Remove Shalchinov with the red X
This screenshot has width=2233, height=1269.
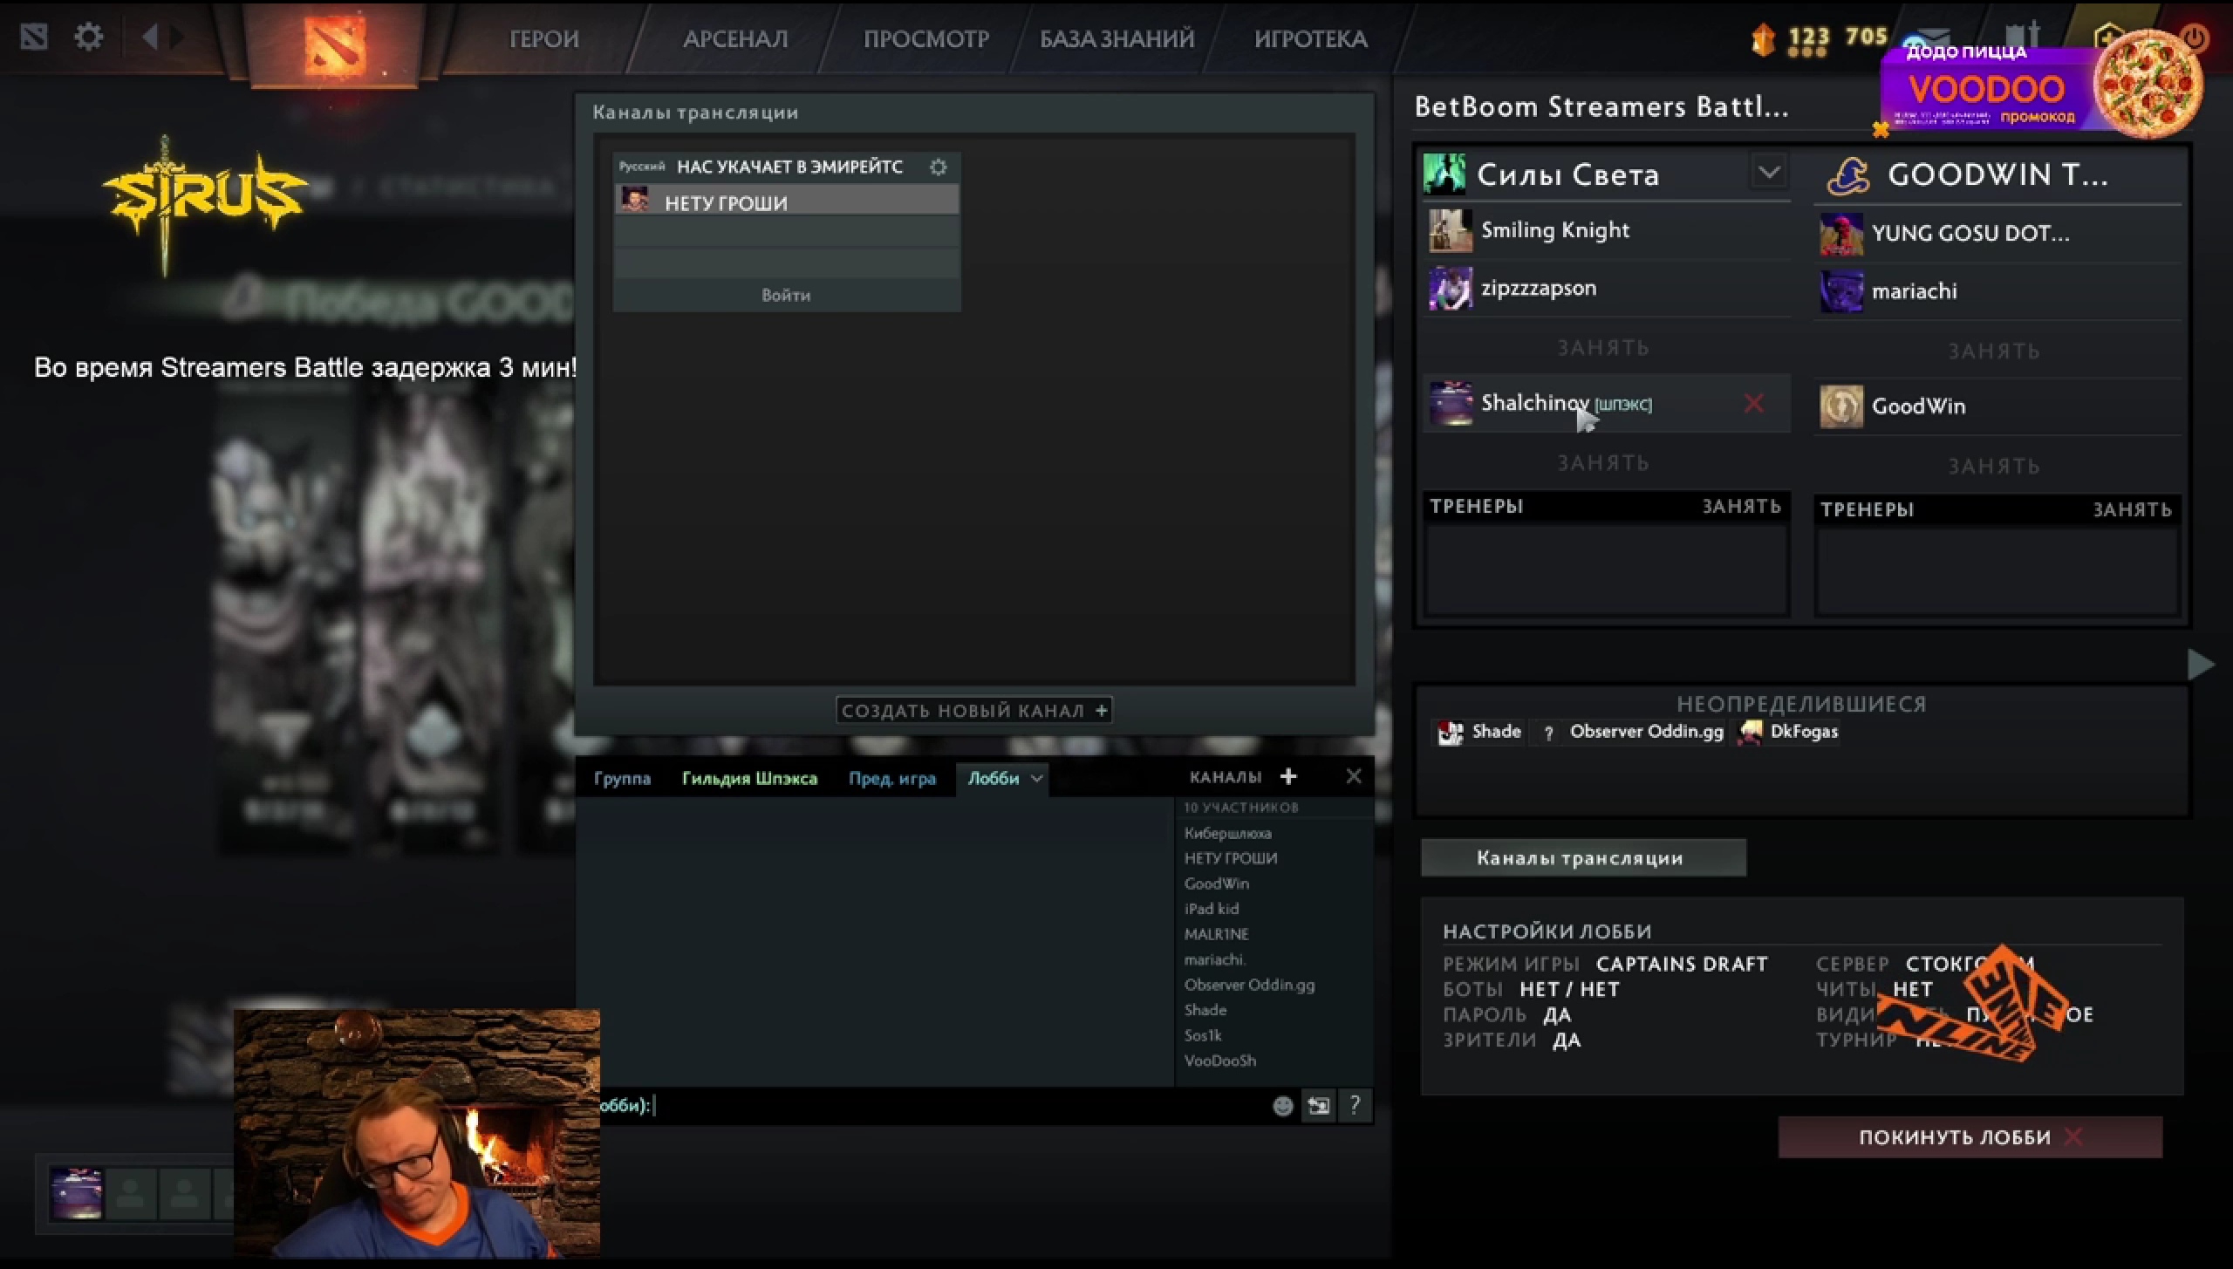pos(1753,403)
